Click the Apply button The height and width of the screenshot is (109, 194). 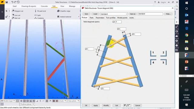pyautogui.click(x=95, y=105)
